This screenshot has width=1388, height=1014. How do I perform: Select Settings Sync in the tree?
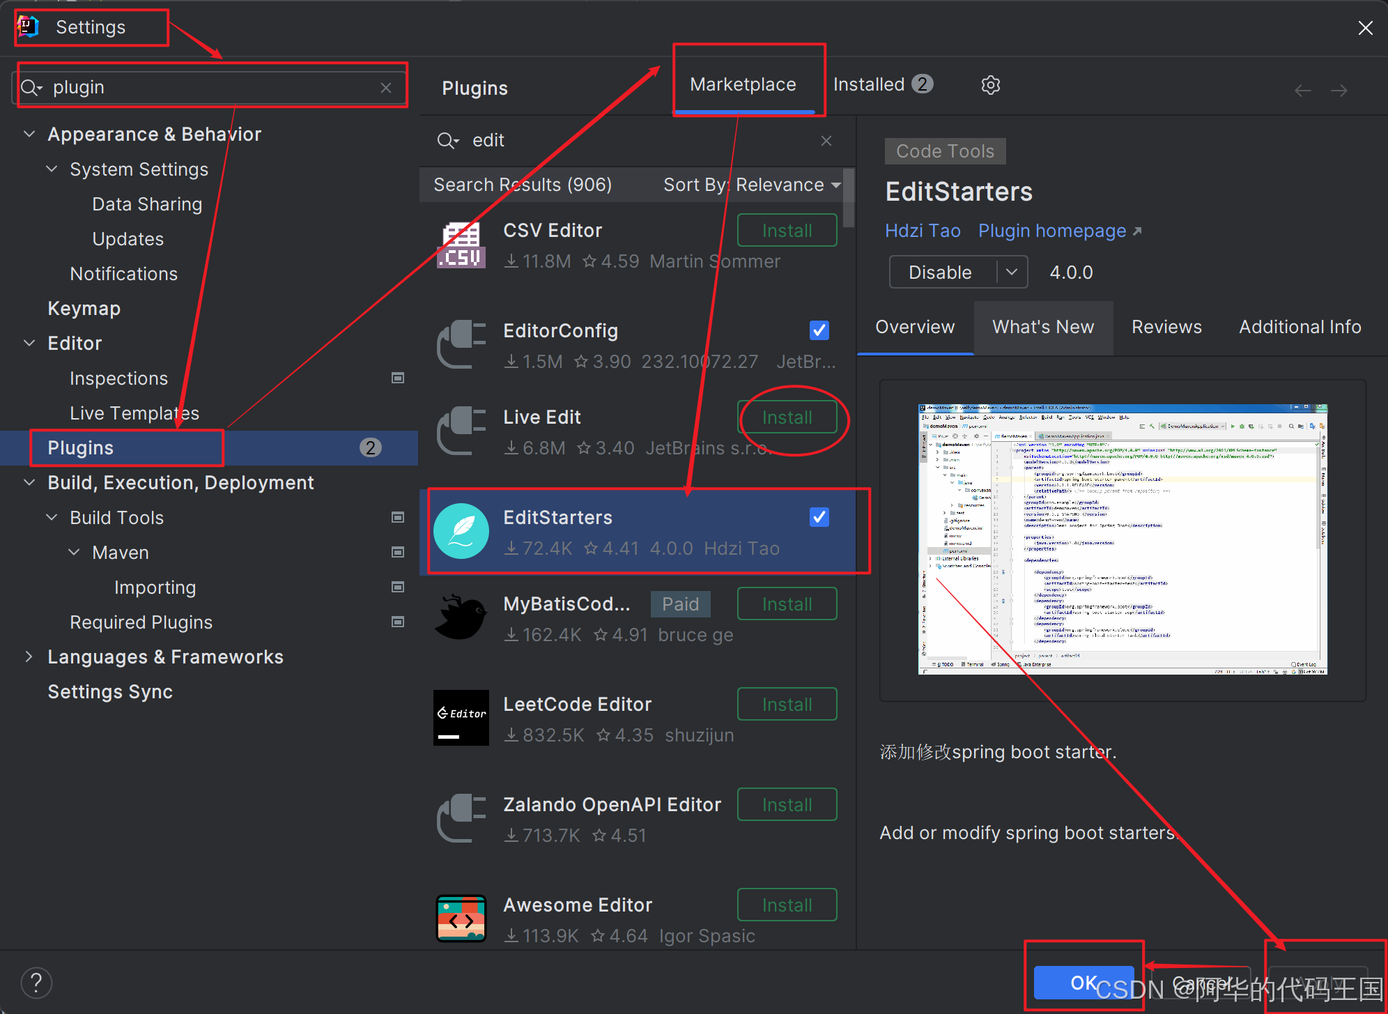point(110,691)
